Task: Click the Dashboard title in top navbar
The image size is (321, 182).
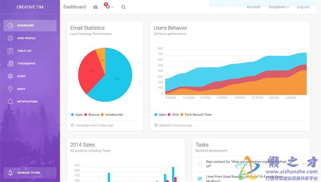Action: pos(74,7)
